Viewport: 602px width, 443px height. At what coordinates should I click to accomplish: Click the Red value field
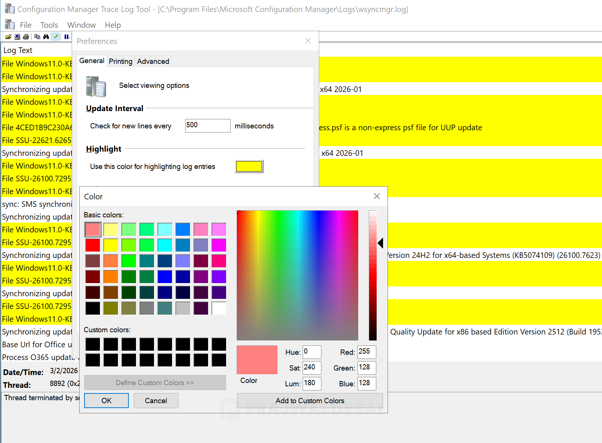tap(367, 352)
